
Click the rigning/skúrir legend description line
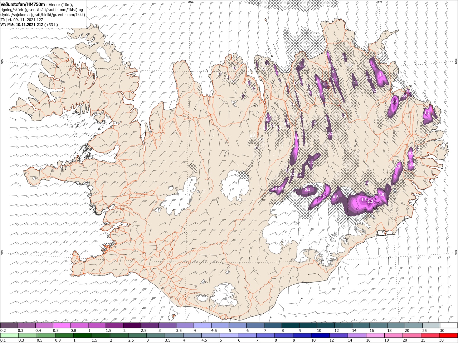click(x=42, y=9)
